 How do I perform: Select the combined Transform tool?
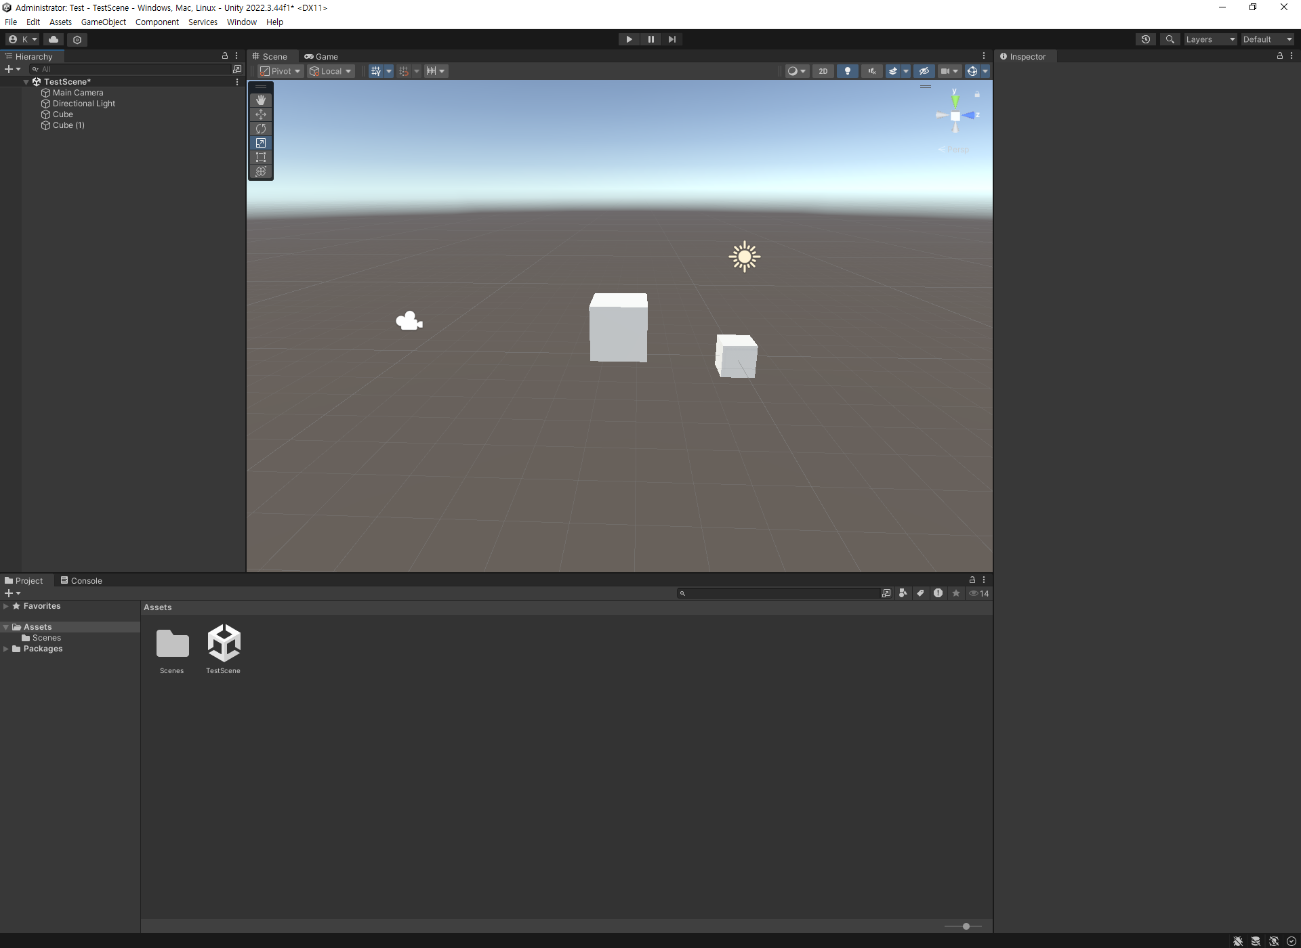(261, 171)
